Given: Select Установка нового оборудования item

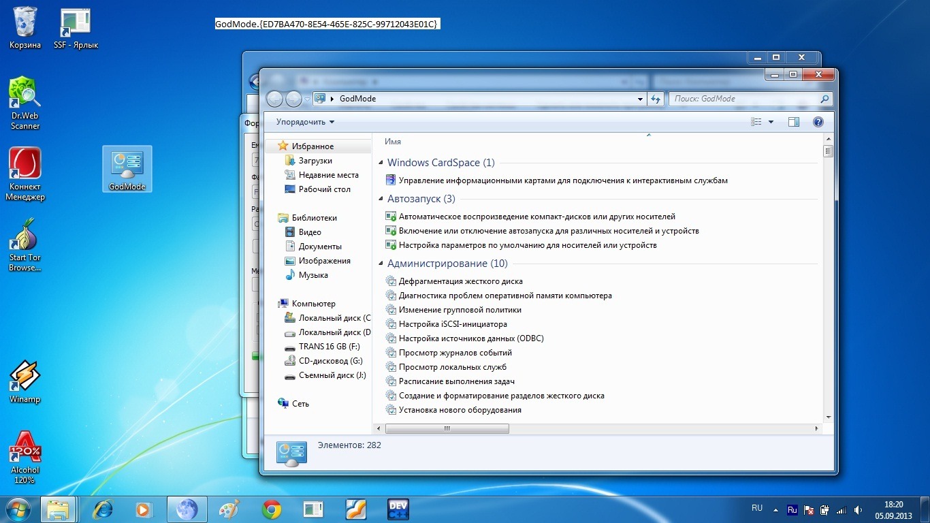Looking at the screenshot, I should [x=460, y=410].
